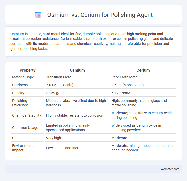Click the 'Rare Earth Metal' cell
This screenshot has width=187, height=181.
125,77
